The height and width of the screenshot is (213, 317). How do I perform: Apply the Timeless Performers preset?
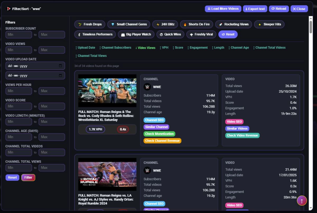[x=95, y=34]
